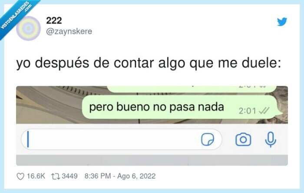Open the 8:36 PM - Ago 6, 2022 timestamp
304x193 pixels.
(120, 176)
